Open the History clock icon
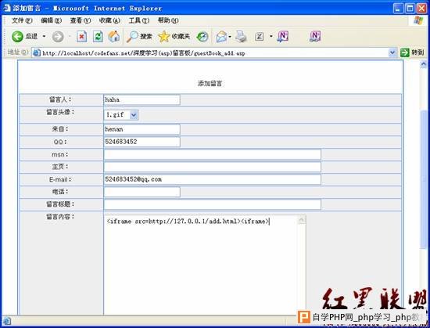Viewport: 430px width, 328px height. [202, 37]
